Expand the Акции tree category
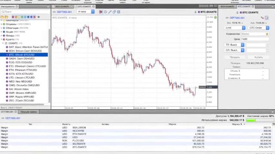Screen dimensions: 275x154 1,32
